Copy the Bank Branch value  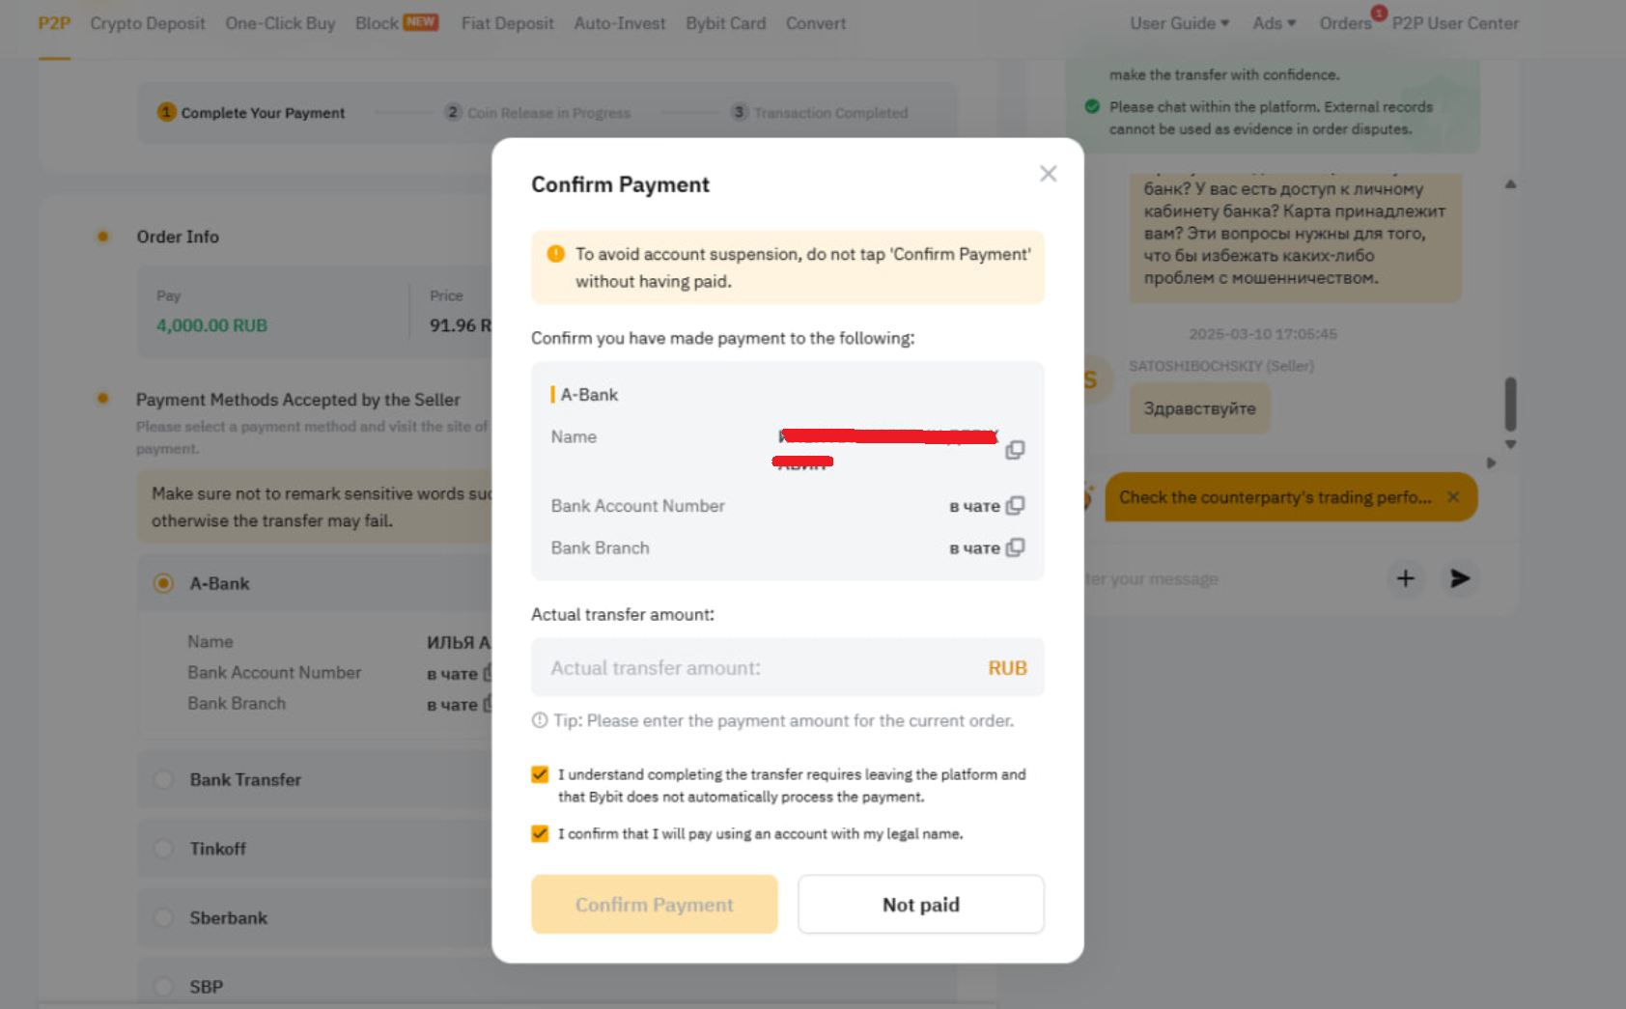(1015, 547)
